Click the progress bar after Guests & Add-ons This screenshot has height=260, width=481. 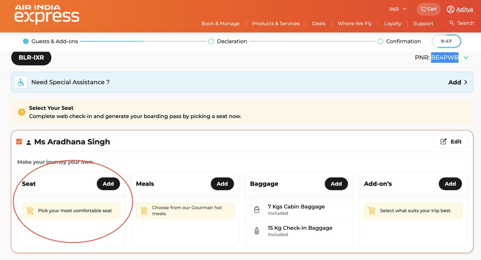[x=143, y=41]
